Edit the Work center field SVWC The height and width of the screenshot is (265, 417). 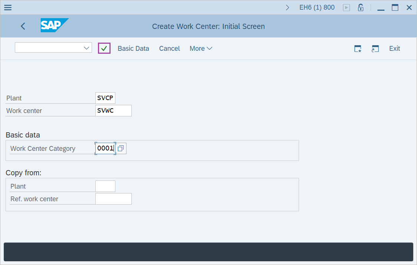[113, 110]
